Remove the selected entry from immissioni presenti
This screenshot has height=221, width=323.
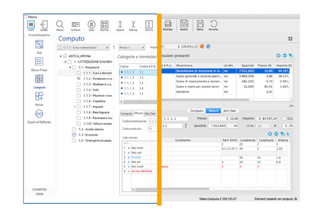284,56
